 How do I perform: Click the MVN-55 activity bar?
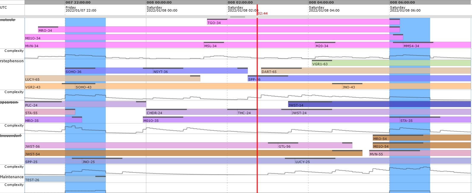(420, 153)
